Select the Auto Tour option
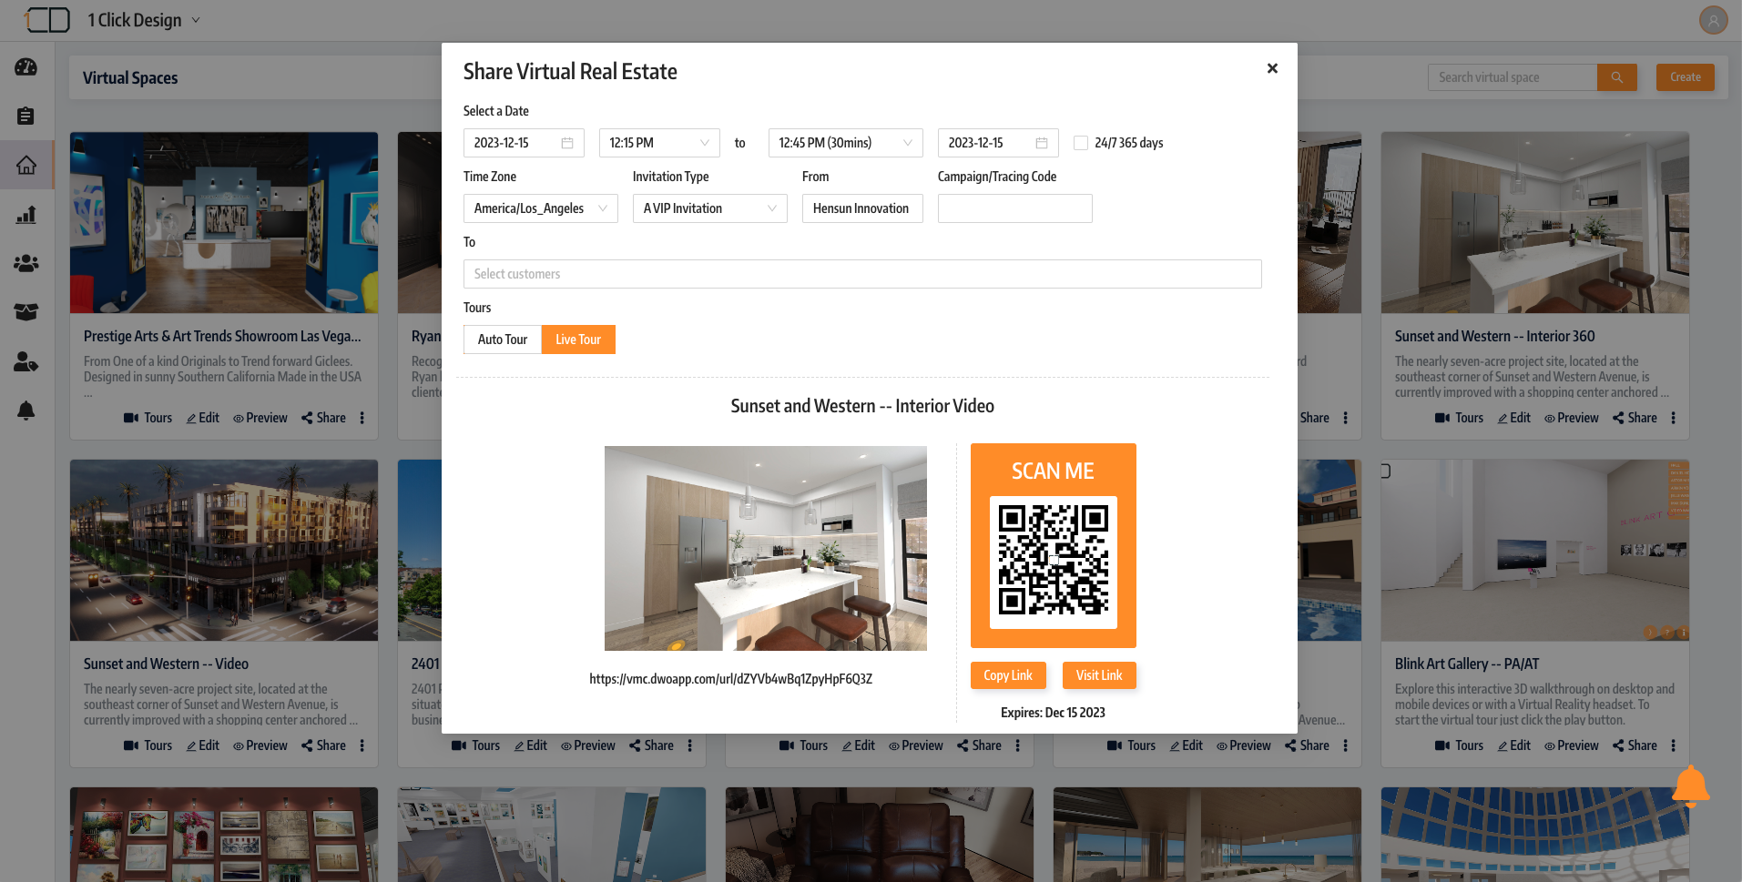Viewport: 1742px width, 882px height. 503,340
